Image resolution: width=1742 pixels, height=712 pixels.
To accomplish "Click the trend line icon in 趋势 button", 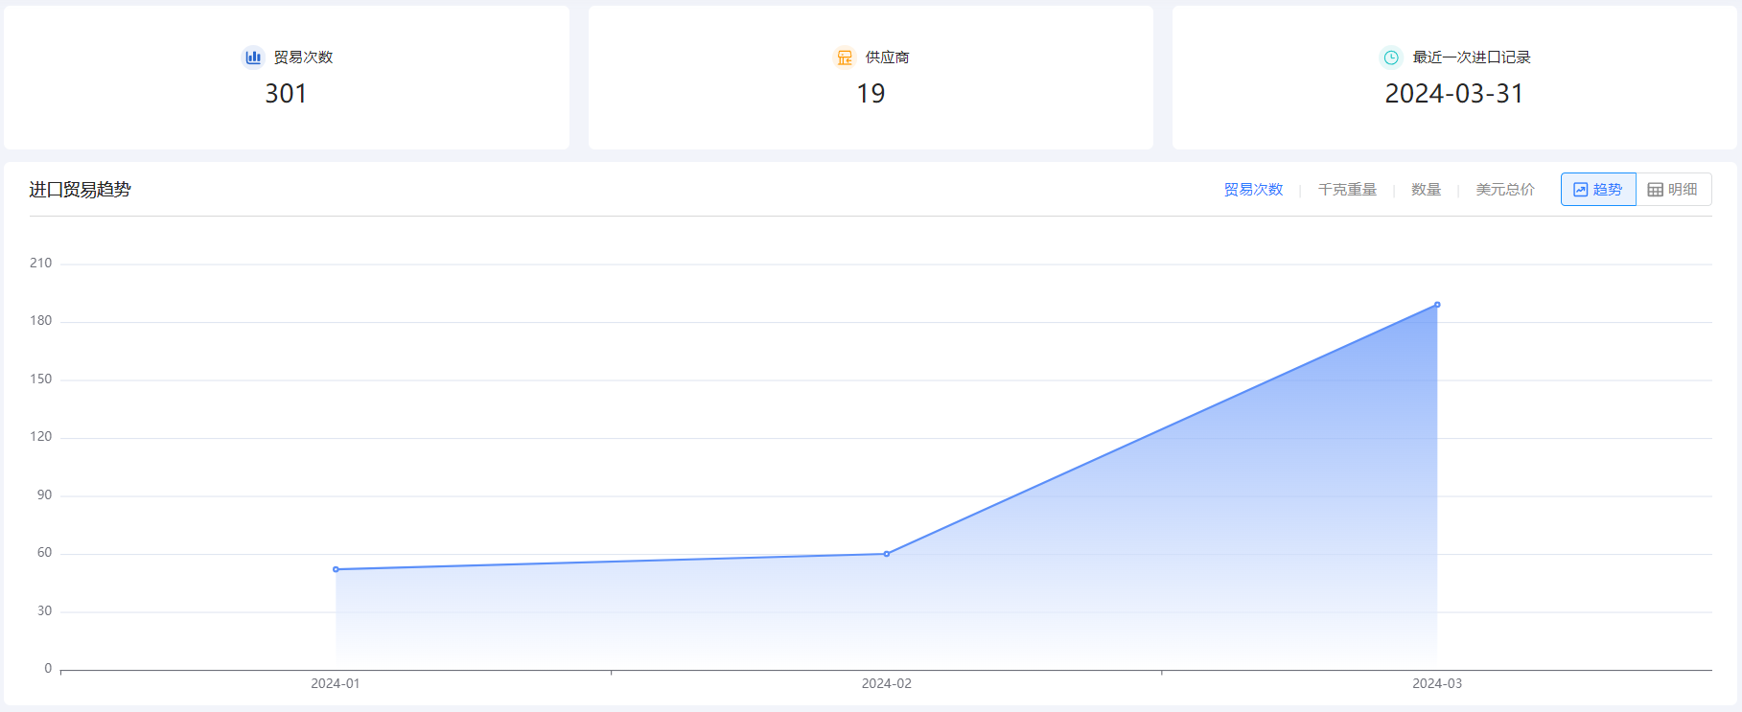I will tap(1580, 190).
